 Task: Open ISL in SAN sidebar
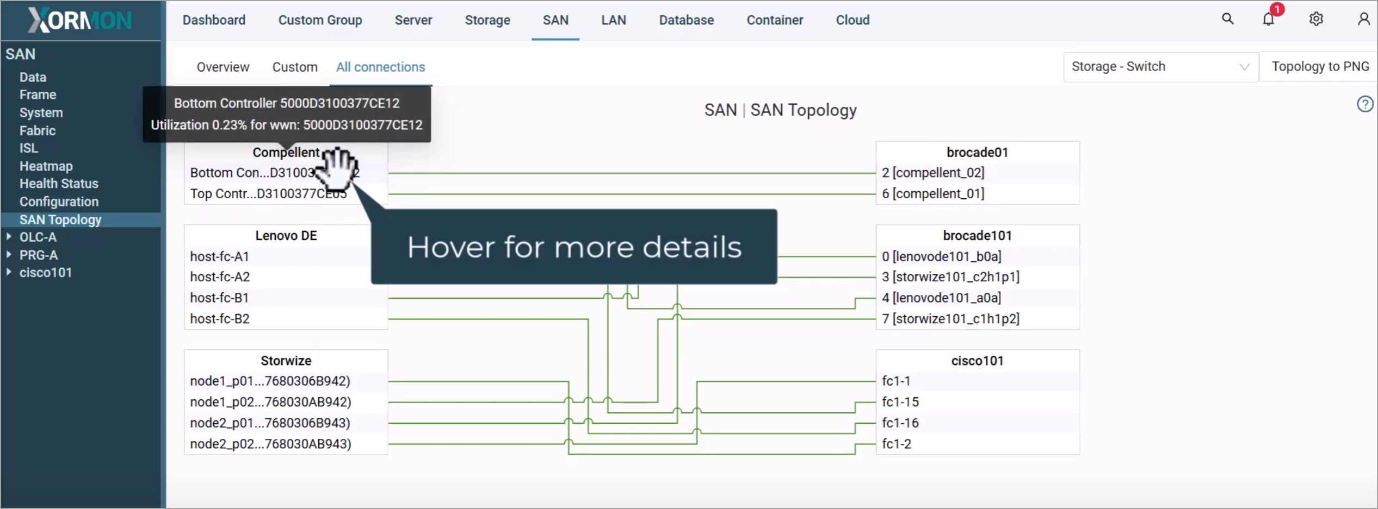point(29,148)
